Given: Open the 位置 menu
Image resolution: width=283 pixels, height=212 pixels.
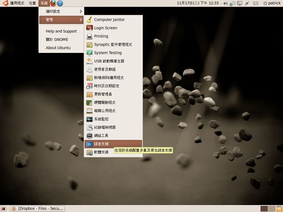Looking at the screenshot, I should point(32,3).
